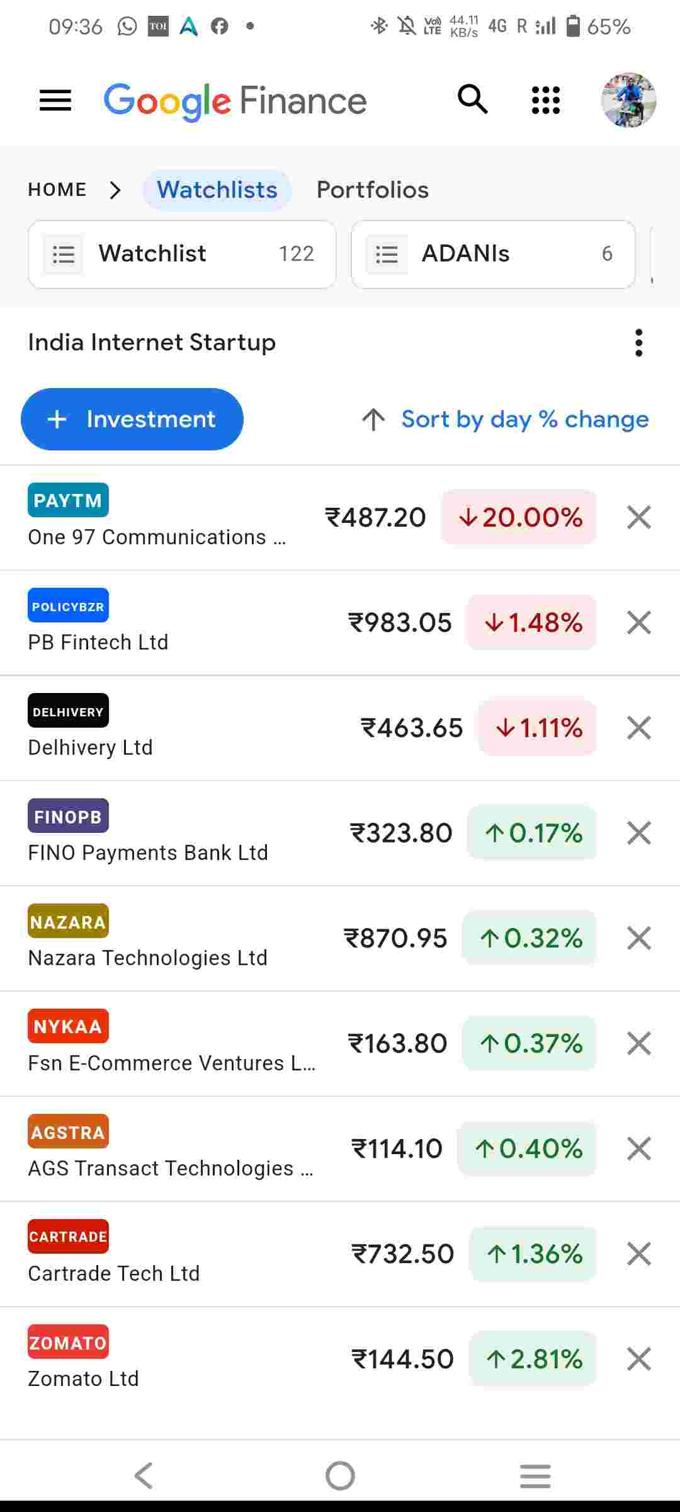Viewport: 680px width, 1512px height.
Task: Open Sort by day % change
Action: point(524,420)
